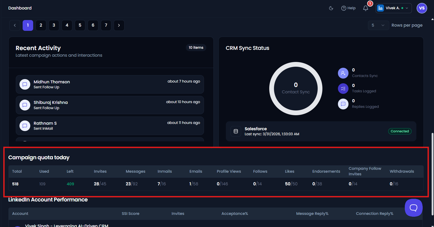Viewport: 434px width, 227px height.
Task: Open notifications bell with red badge
Action: point(366,8)
